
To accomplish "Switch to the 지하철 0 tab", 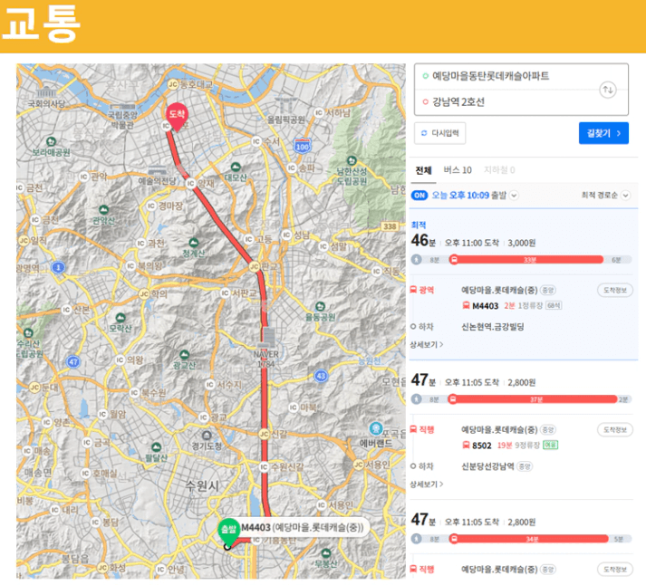I will point(499,170).
